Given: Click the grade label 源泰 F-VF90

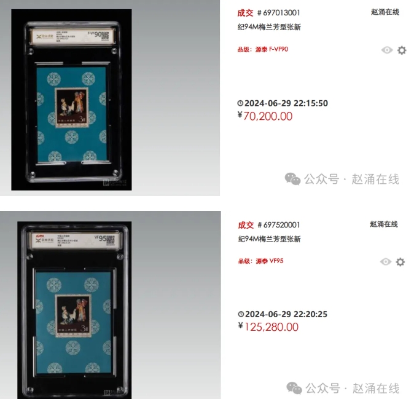Looking at the screenshot, I should tap(271, 49).
